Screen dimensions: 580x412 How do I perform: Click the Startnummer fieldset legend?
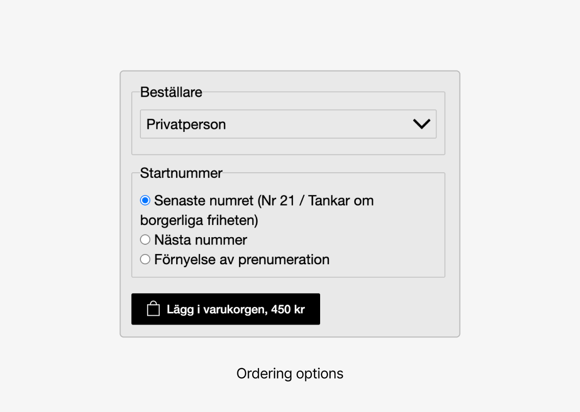(x=181, y=173)
